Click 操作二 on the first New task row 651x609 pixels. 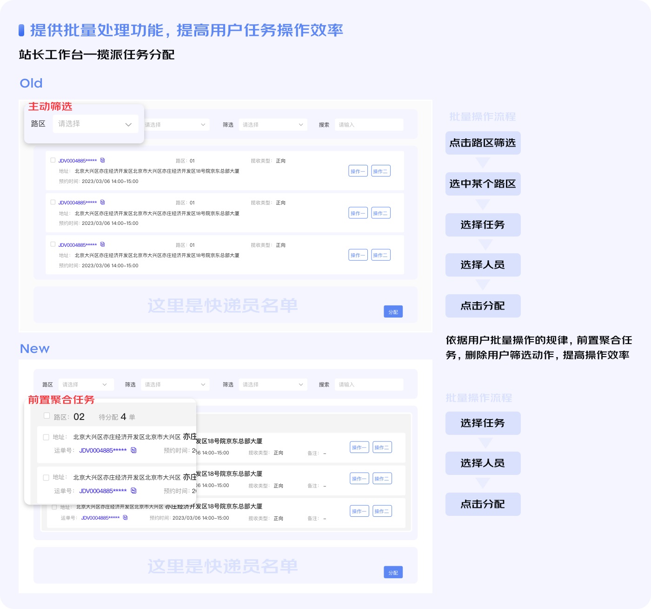[382, 447]
